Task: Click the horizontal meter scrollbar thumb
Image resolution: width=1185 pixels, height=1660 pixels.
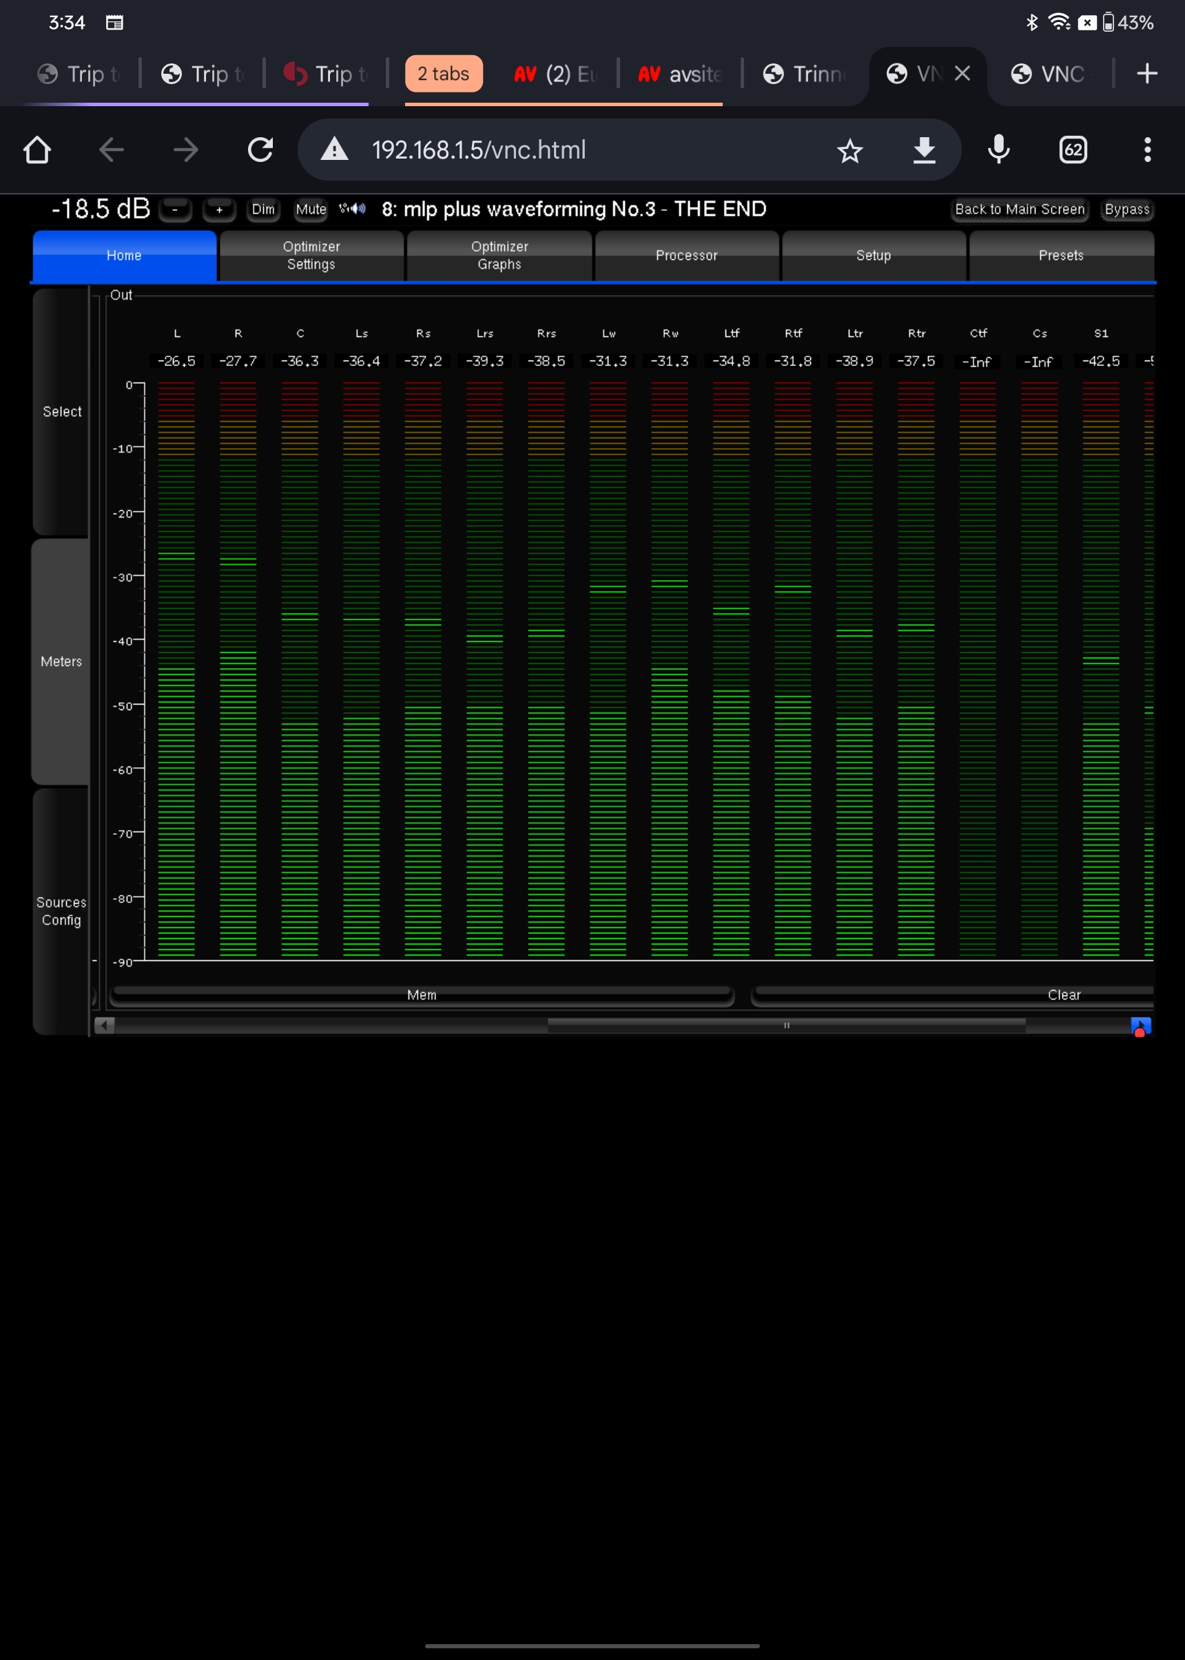Action: 787,1026
